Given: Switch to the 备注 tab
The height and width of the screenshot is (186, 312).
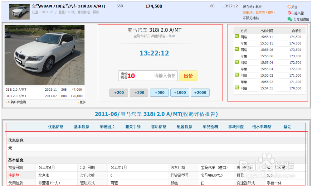Looking at the screenshot, I should [287, 127].
